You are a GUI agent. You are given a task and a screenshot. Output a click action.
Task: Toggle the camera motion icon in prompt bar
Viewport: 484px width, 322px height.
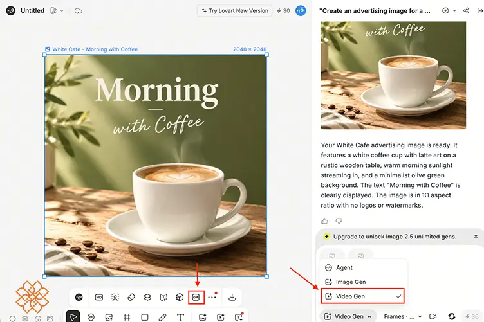[x=433, y=316]
